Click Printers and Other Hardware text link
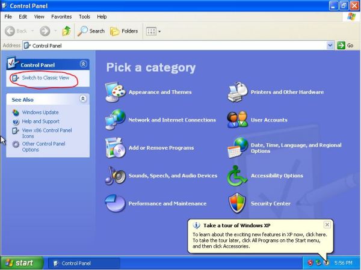Image resolution: width=361 pixels, height=270 pixels. coord(287,92)
